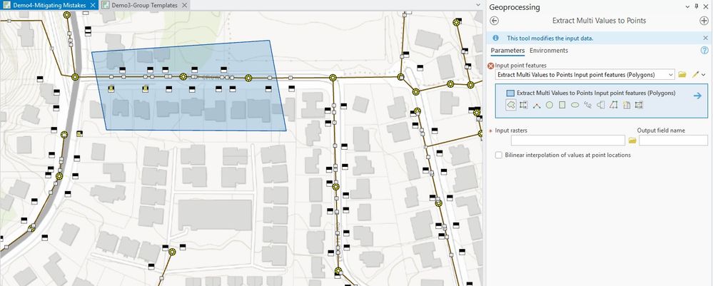Screen dimensions: 713x286
Task: Select the Circle construction tool
Action: 550,105
